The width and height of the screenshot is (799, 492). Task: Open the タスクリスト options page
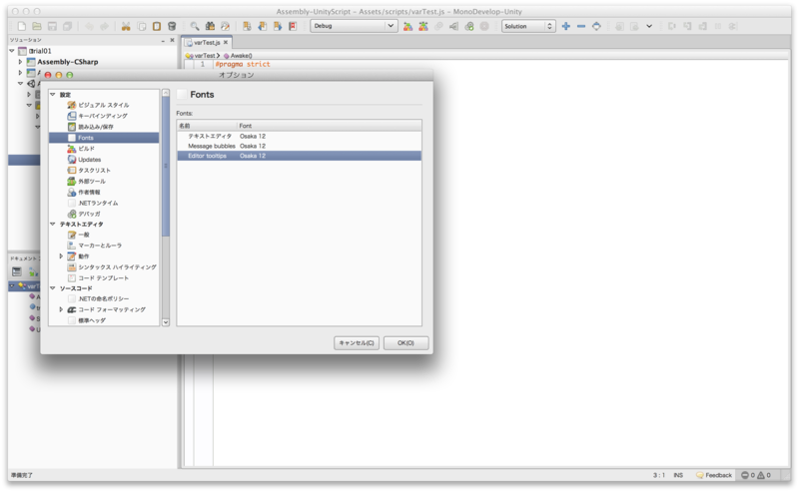(94, 170)
